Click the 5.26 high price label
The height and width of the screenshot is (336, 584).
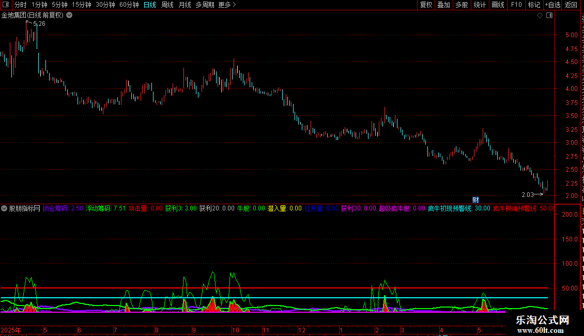click(x=39, y=24)
